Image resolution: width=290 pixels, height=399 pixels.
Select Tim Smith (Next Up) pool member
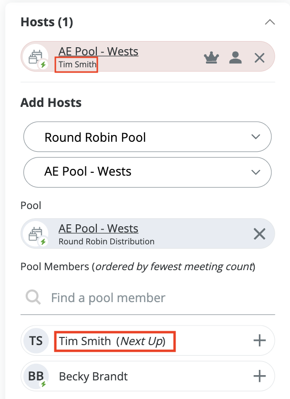coord(112,341)
